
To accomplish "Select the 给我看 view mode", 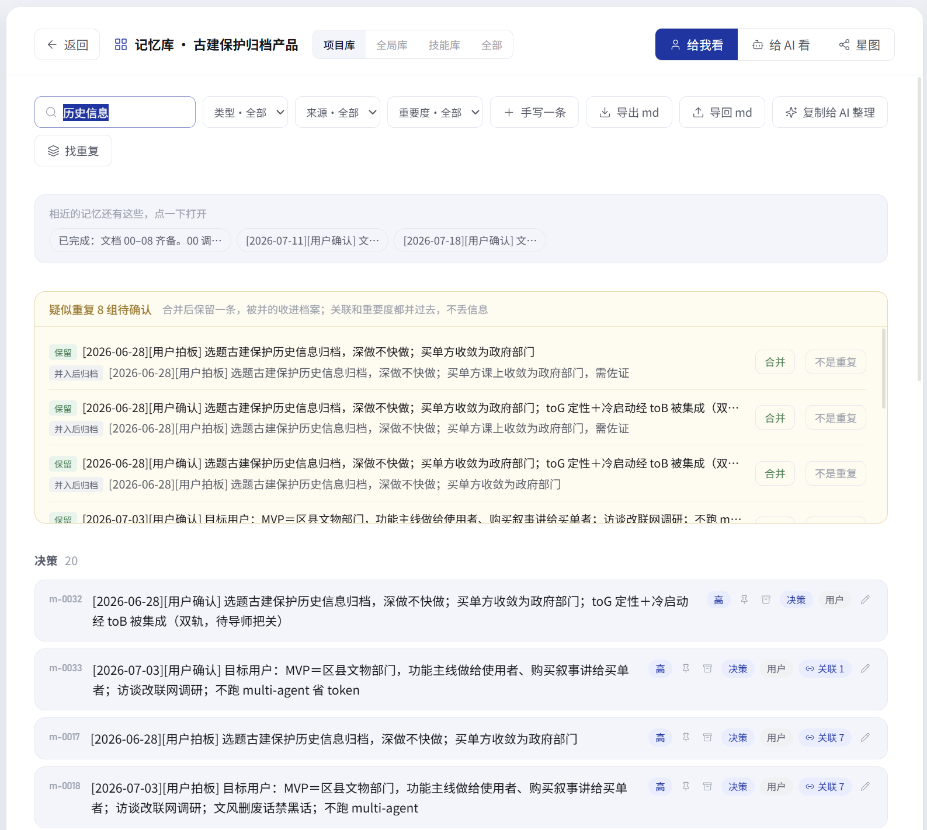I will tap(696, 44).
